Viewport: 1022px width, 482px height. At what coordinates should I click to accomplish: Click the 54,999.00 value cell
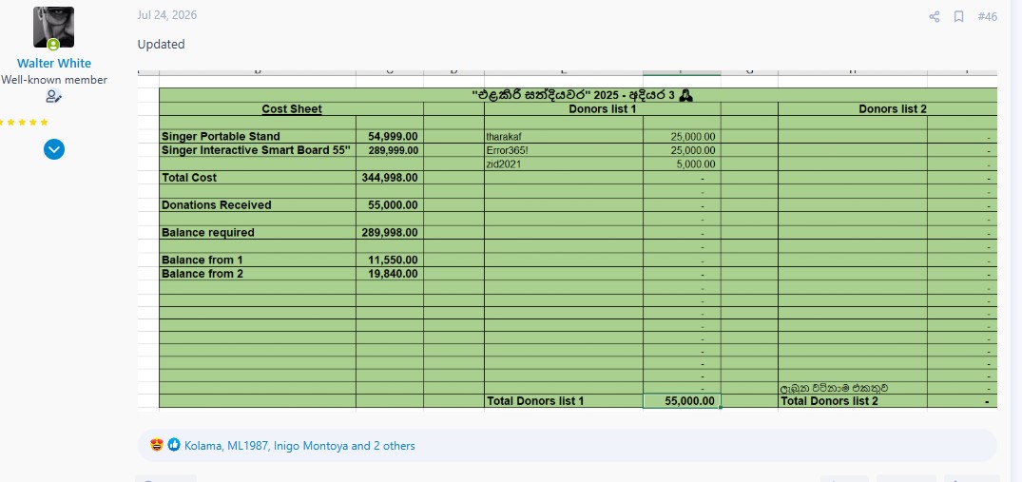coord(390,136)
